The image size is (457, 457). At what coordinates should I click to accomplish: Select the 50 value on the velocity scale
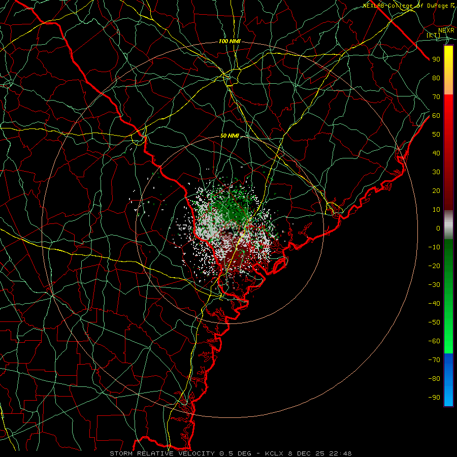436,135
